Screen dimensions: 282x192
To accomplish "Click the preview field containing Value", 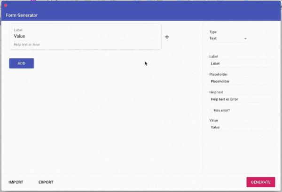I will 85,36.
